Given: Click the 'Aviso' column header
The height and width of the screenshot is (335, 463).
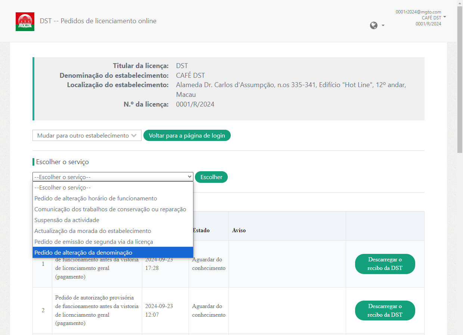Looking at the screenshot, I should tap(239, 230).
